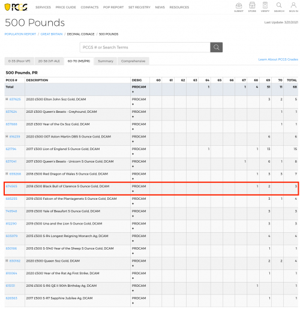Open the Services menu
This screenshot has height=309, width=300.
click(x=43, y=7)
